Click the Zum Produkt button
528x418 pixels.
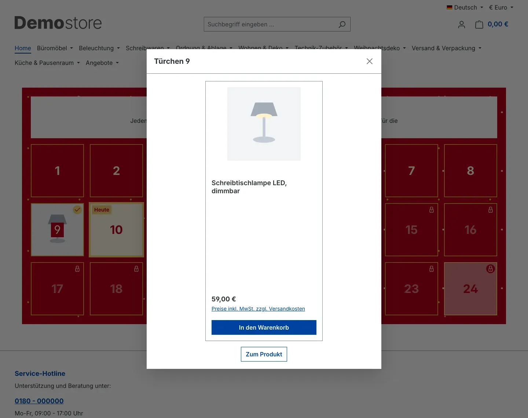[x=264, y=354]
